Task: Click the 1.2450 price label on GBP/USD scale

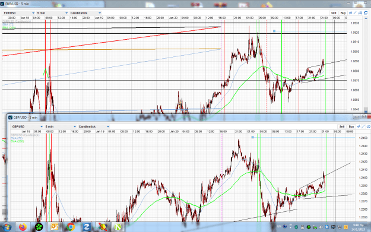Action: (363, 138)
